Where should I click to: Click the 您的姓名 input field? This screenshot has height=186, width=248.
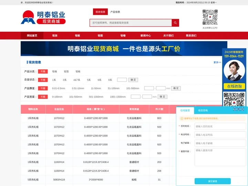[220, 126]
